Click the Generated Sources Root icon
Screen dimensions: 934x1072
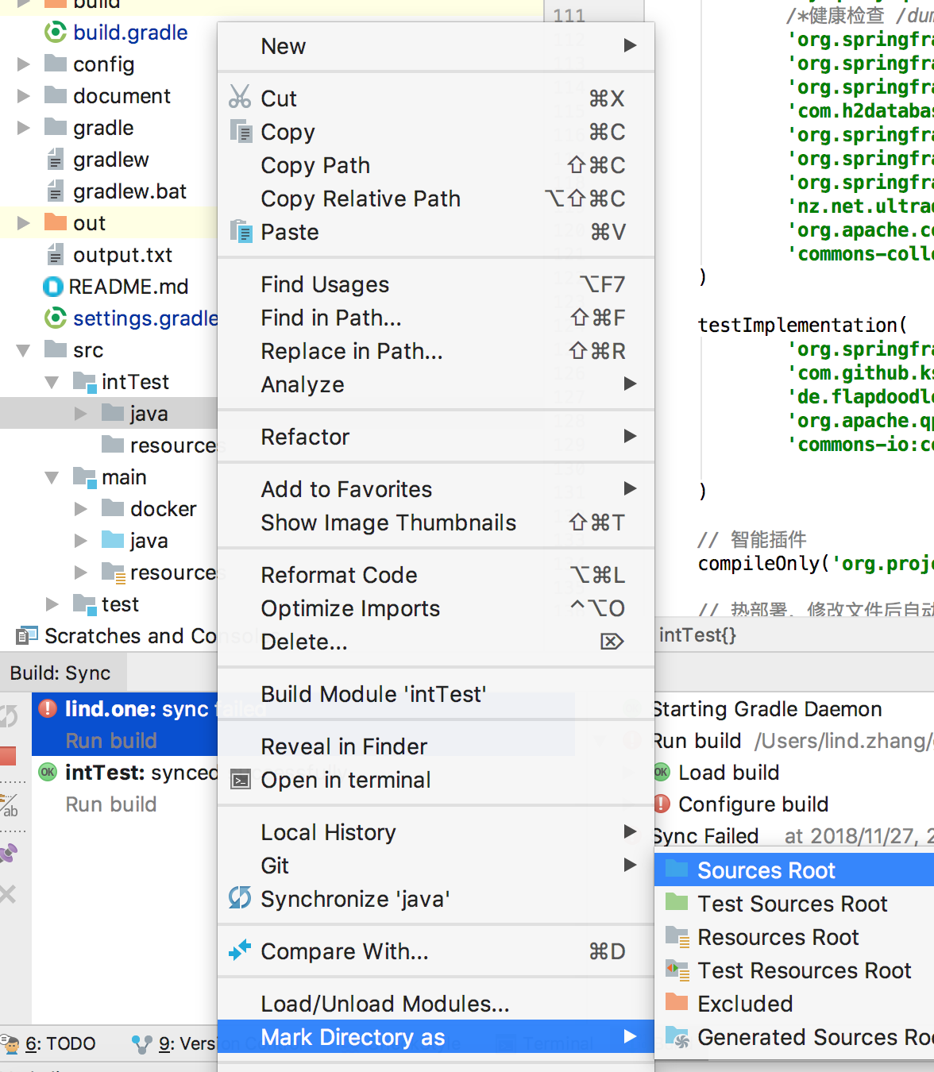677,1037
